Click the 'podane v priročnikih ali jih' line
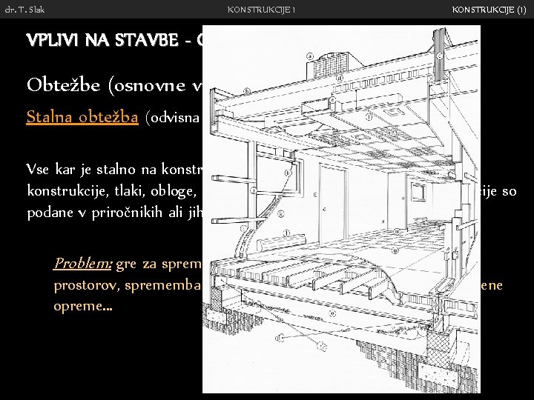The image size is (534, 400). point(115,213)
